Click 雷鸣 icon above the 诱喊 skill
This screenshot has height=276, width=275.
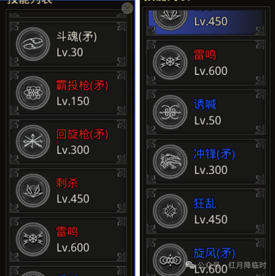point(170,63)
